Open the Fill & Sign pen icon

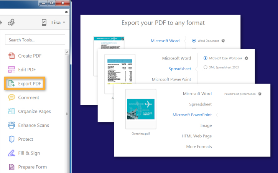(x=12, y=153)
